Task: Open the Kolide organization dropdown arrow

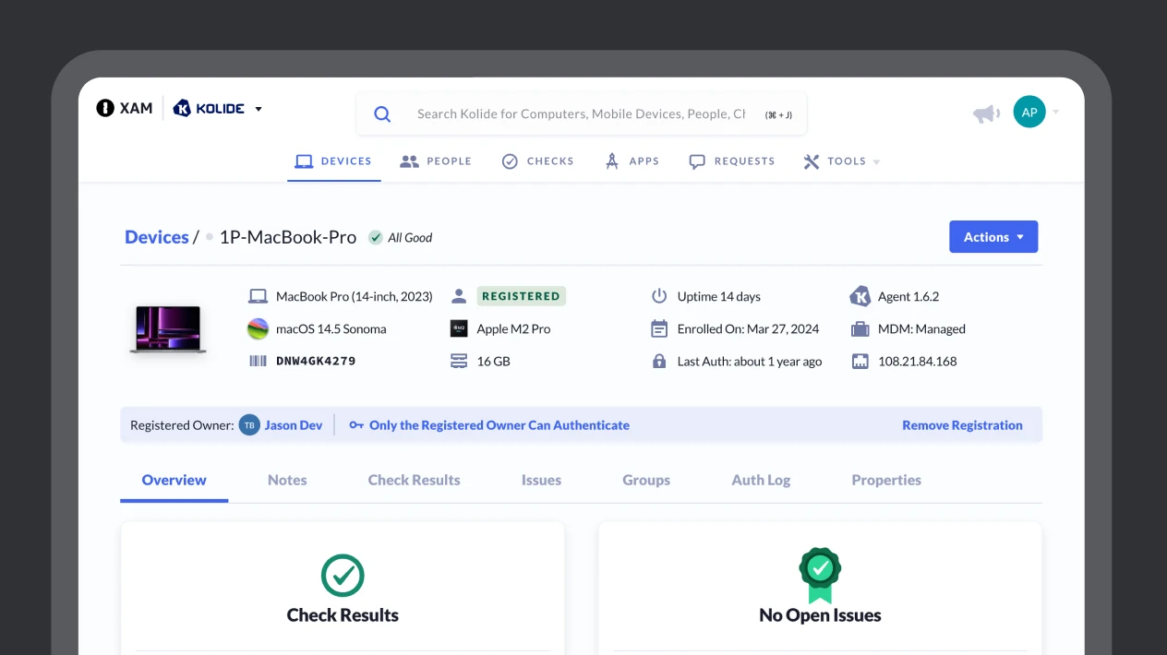Action: tap(259, 109)
